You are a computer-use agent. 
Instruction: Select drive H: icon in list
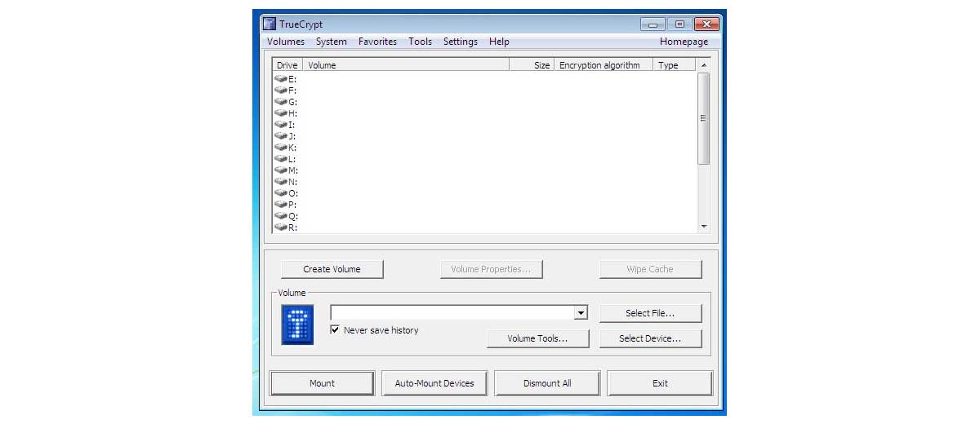(x=281, y=113)
